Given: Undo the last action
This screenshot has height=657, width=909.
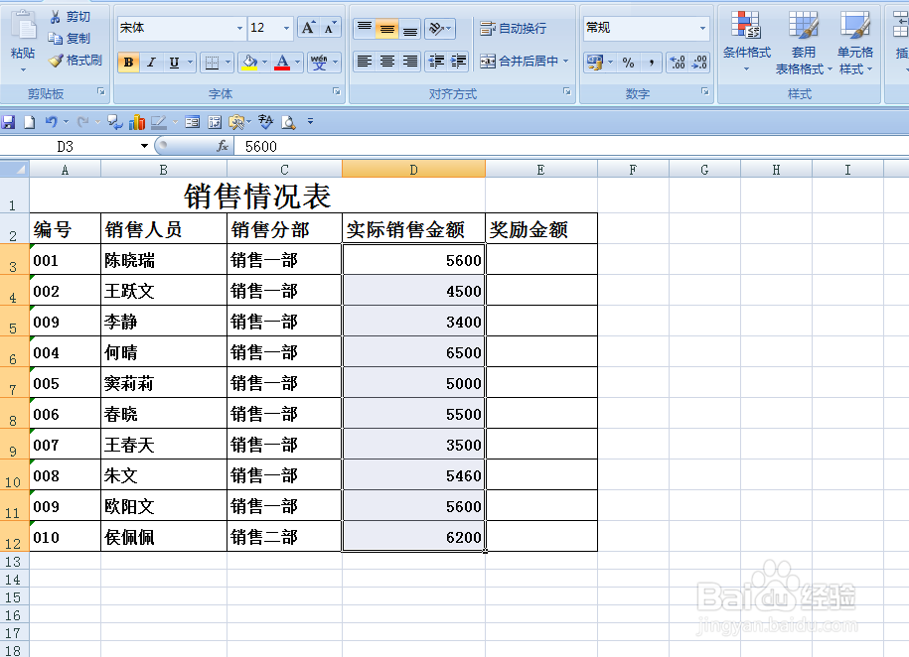Looking at the screenshot, I should click(53, 121).
